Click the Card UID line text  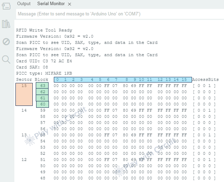[x=44, y=61]
